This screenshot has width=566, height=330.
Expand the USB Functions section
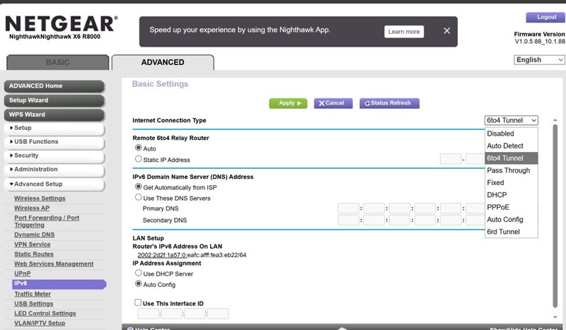(54, 142)
